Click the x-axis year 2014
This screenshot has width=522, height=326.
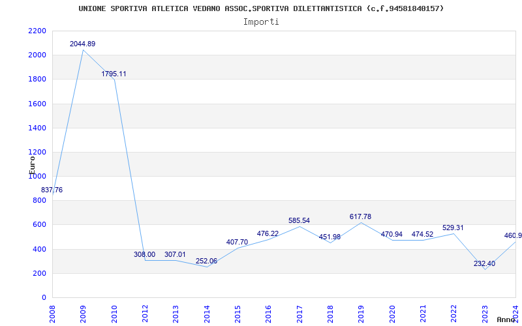click(207, 314)
